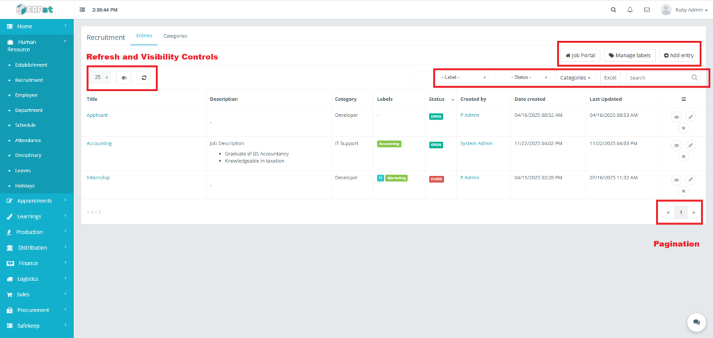
Task: Click the Add entry button
Action: click(x=679, y=55)
